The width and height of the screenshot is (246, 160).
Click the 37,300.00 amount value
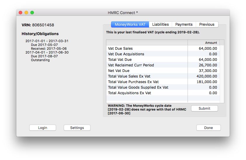[208, 71]
